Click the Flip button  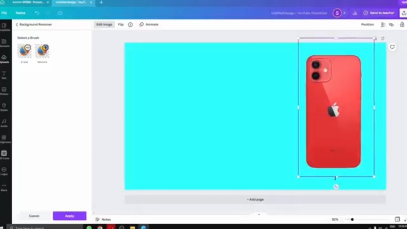pyautogui.click(x=121, y=24)
